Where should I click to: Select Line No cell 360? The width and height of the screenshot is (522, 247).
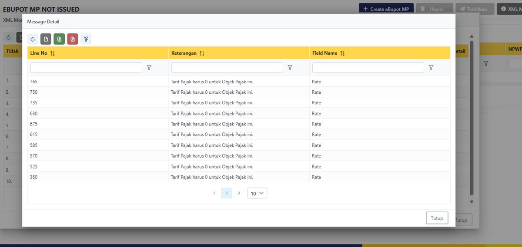[x=98, y=177]
